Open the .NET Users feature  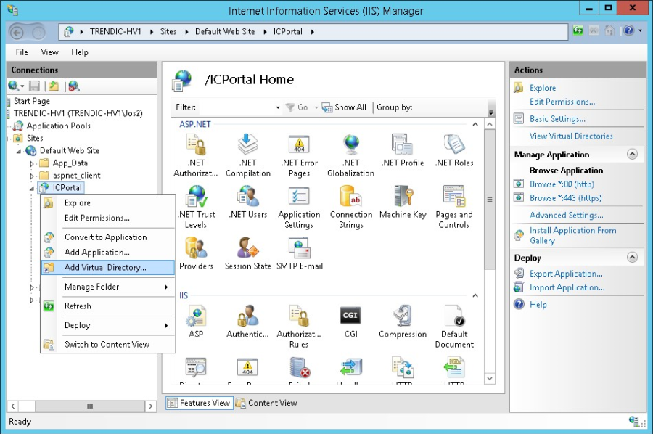tap(248, 202)
